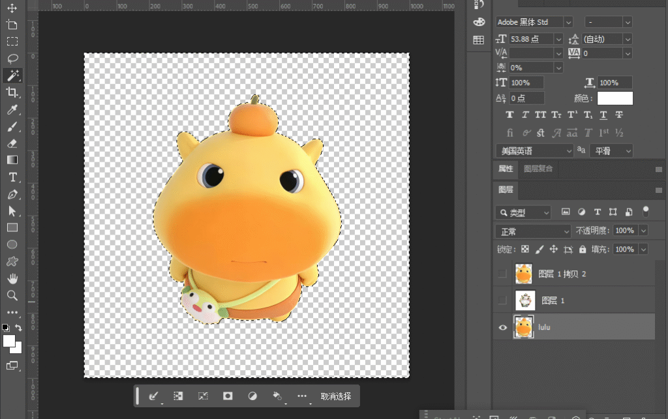Image resolution: width=668 pixels, height=419 pixels.
Task: Show the 图层 1 layer
Action: tap(502, 300)
